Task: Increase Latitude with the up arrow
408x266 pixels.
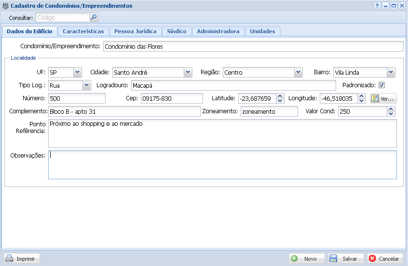Action: tap(280, 96)
